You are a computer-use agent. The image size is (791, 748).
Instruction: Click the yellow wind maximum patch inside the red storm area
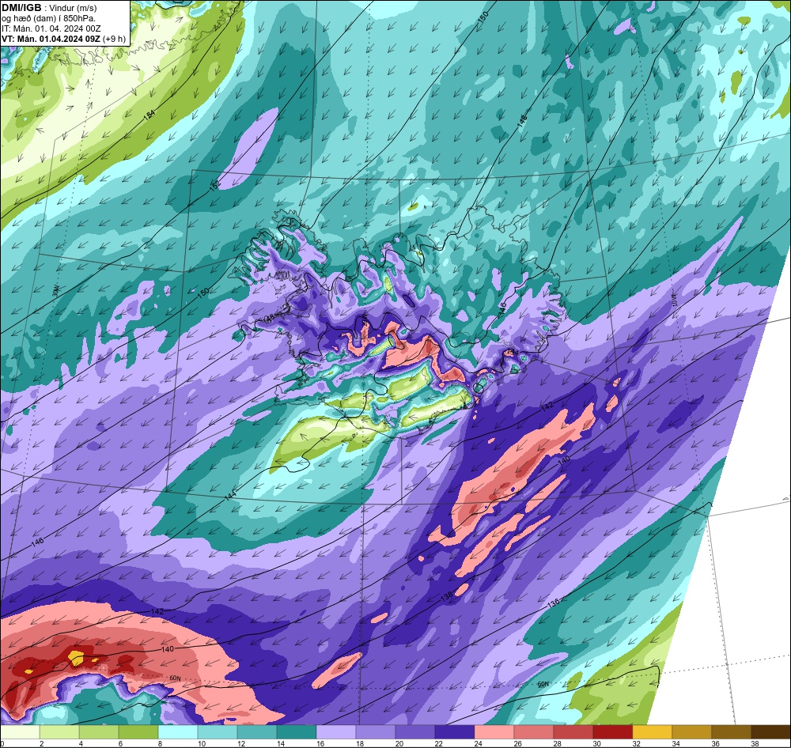(76, 657)
